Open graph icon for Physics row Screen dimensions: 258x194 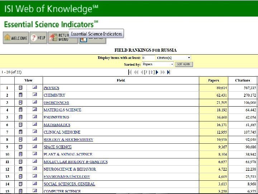35,87
